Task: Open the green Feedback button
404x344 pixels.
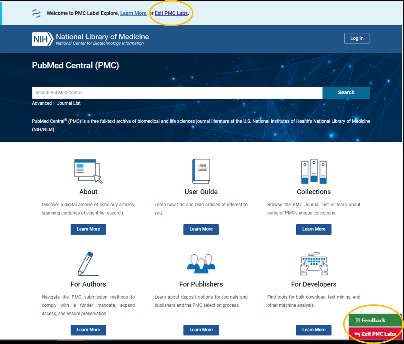Action: coord(375,320)
